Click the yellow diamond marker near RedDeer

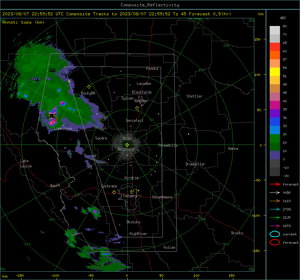(137, 108)
